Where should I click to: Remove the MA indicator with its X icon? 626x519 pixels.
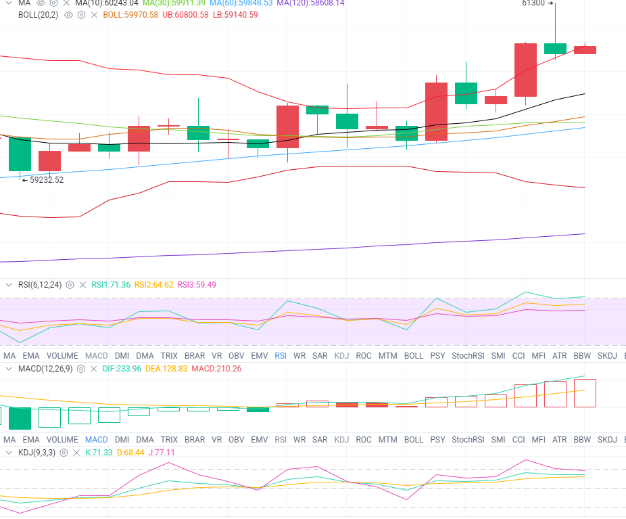(66, 3)
